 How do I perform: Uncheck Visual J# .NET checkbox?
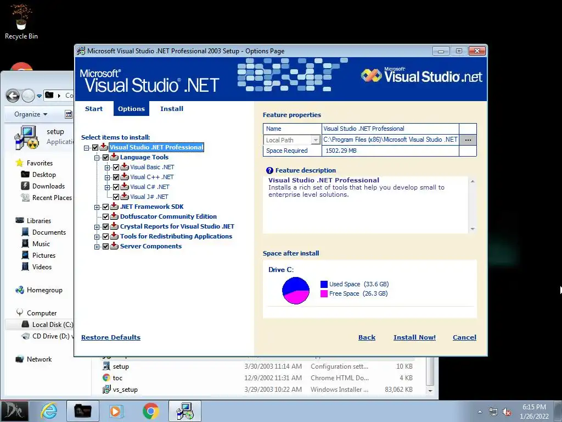tap(116, 197)
